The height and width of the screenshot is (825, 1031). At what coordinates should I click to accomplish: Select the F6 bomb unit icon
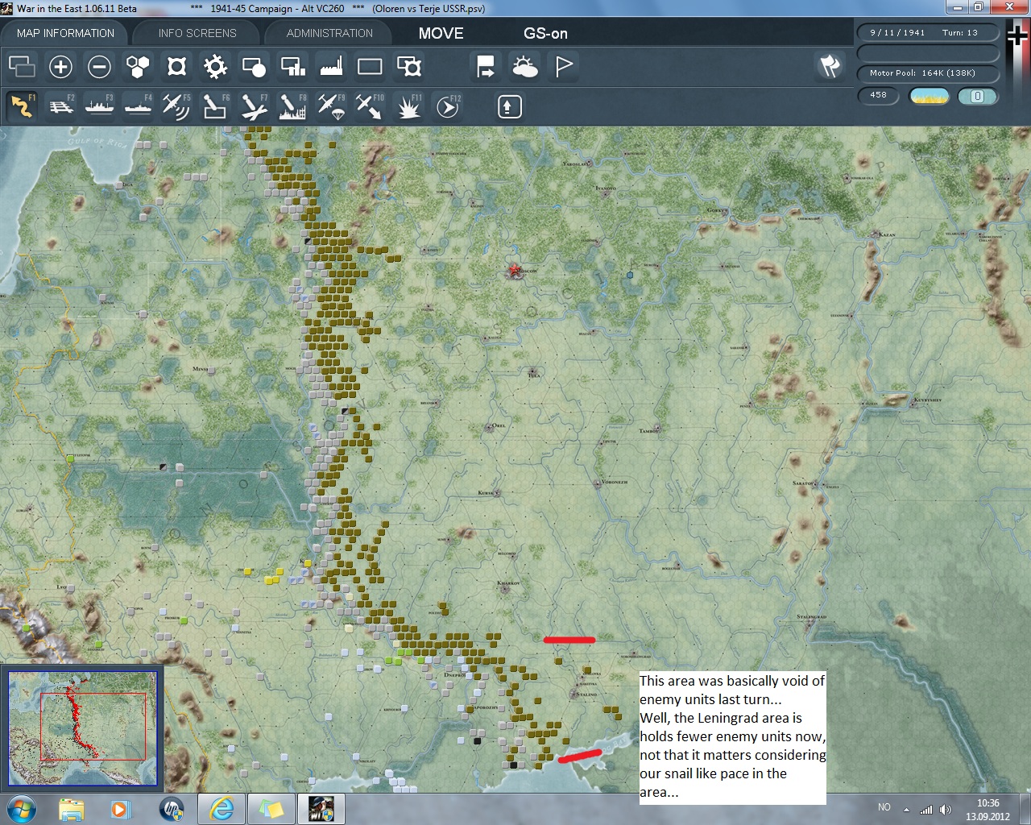[x=215, y=106]
